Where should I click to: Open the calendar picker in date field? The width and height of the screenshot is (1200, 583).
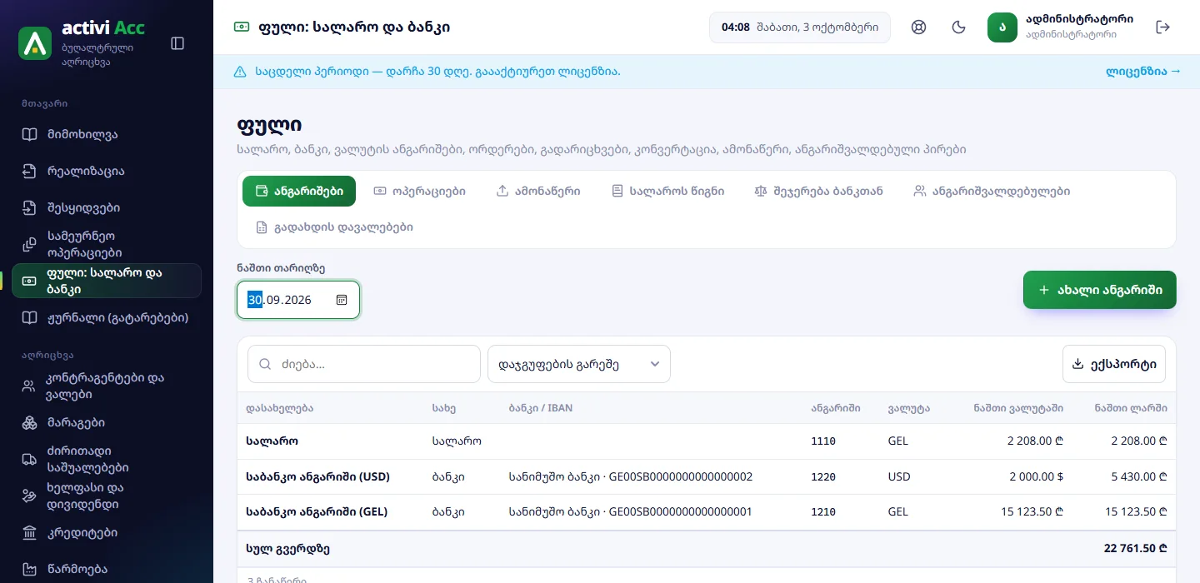[342, 300]
